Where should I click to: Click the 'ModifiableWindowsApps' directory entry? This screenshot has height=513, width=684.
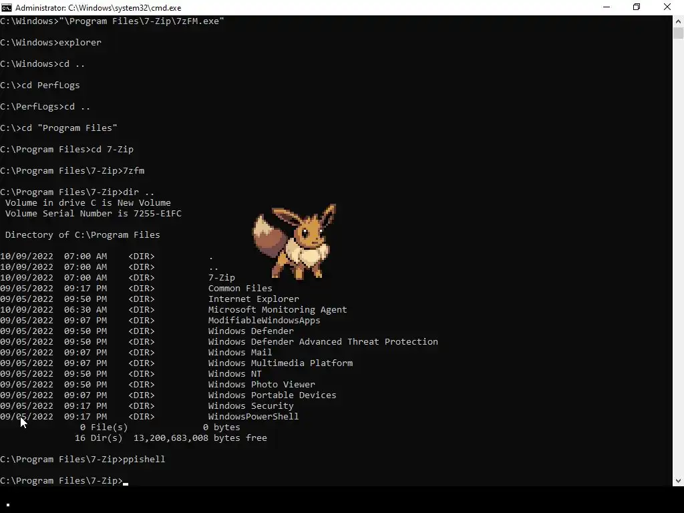coord(265,320)
